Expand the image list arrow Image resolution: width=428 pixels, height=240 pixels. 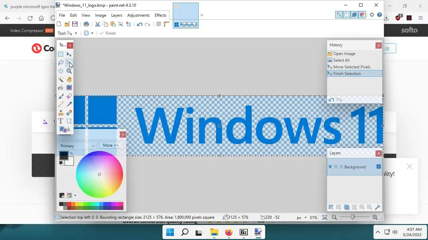(x=202, y=15)
